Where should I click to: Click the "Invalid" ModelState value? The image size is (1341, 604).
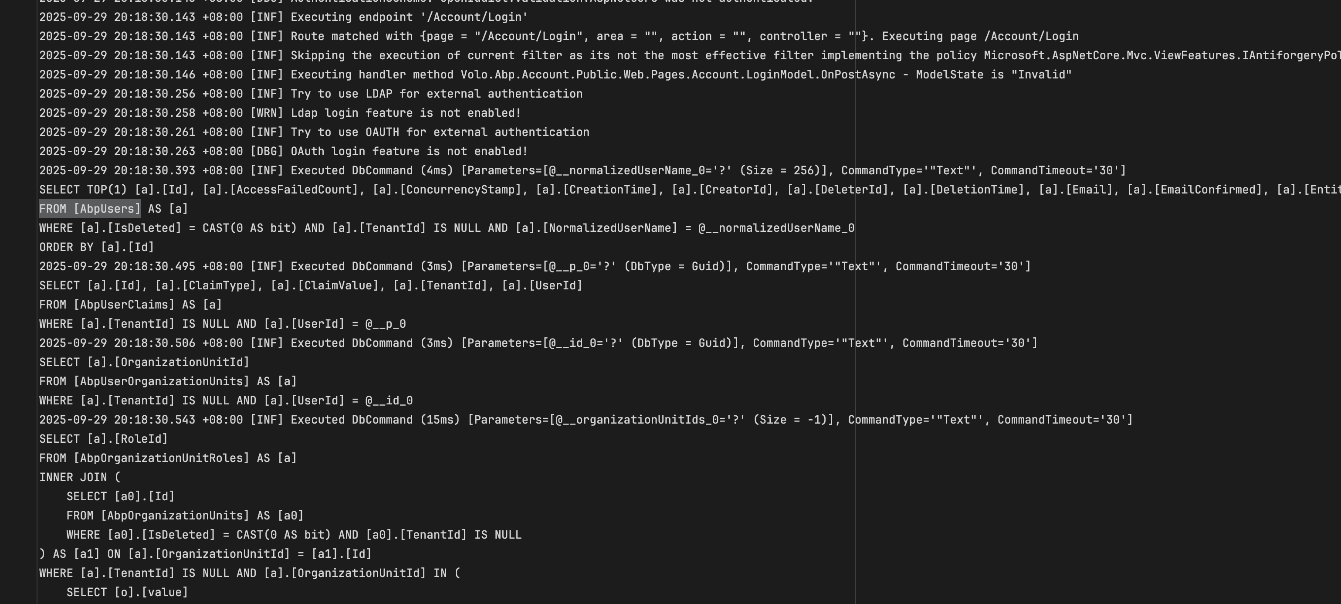tap(1041, 75)
